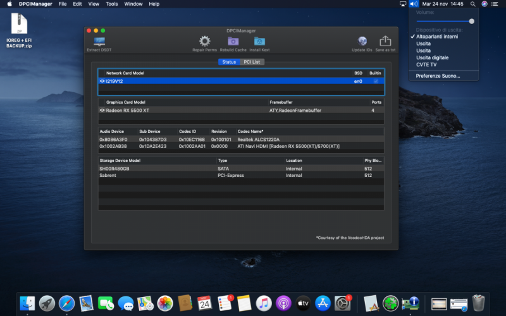Click the Rebuild Cache folder icon
Screen dimensions: 506x316
[x=233, y=42]
